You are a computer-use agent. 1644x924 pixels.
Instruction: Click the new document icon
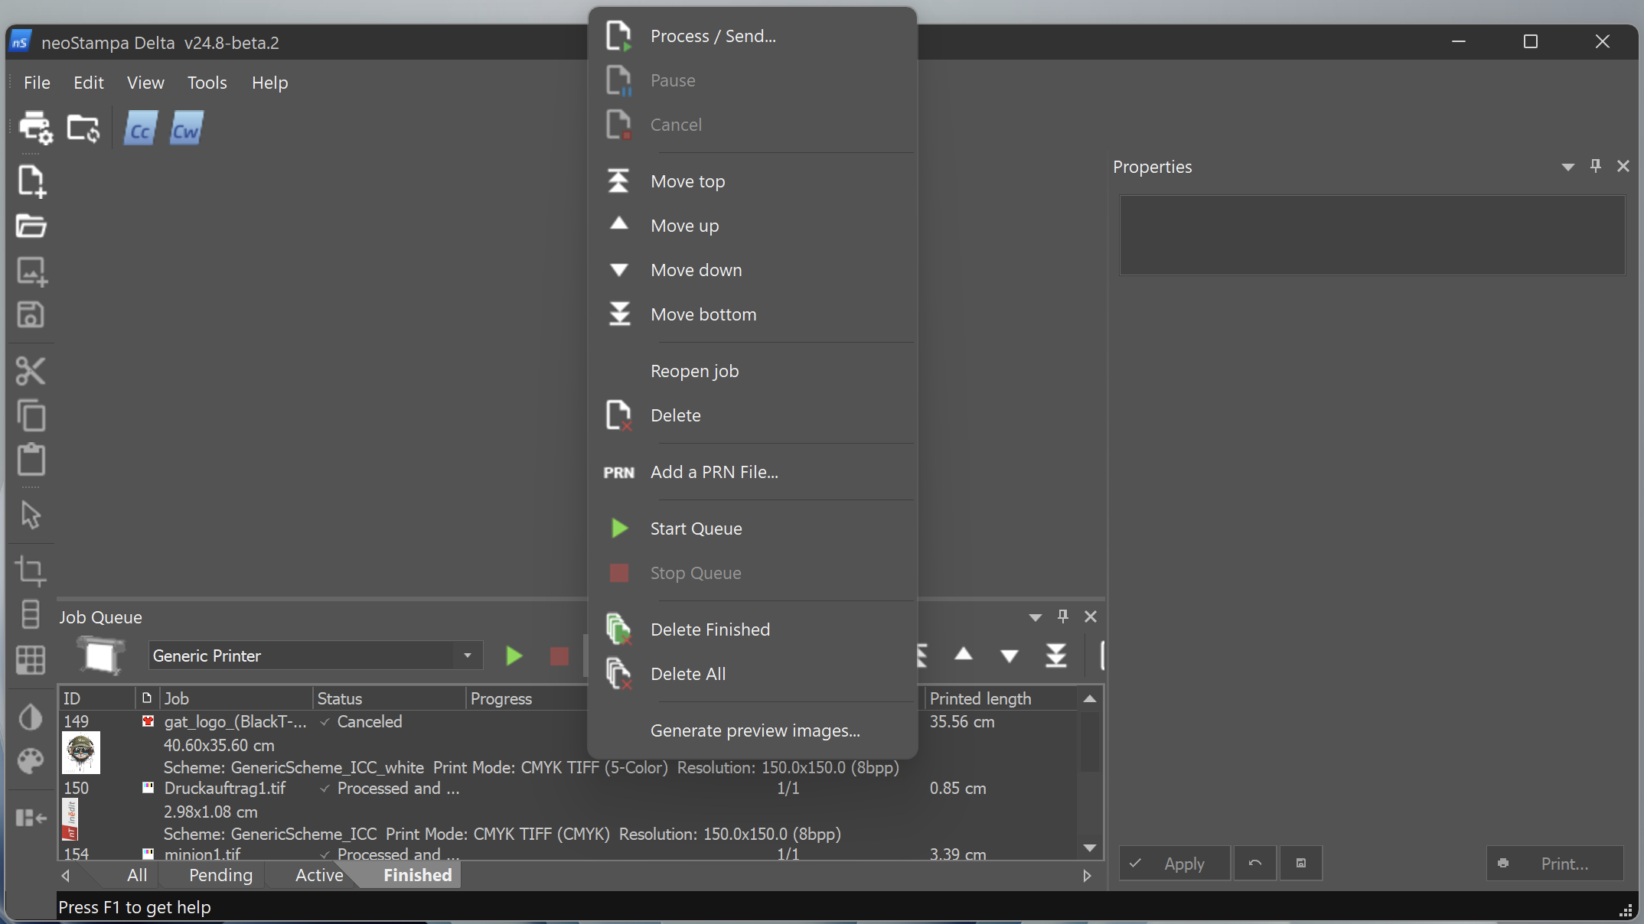coord(31,181)
